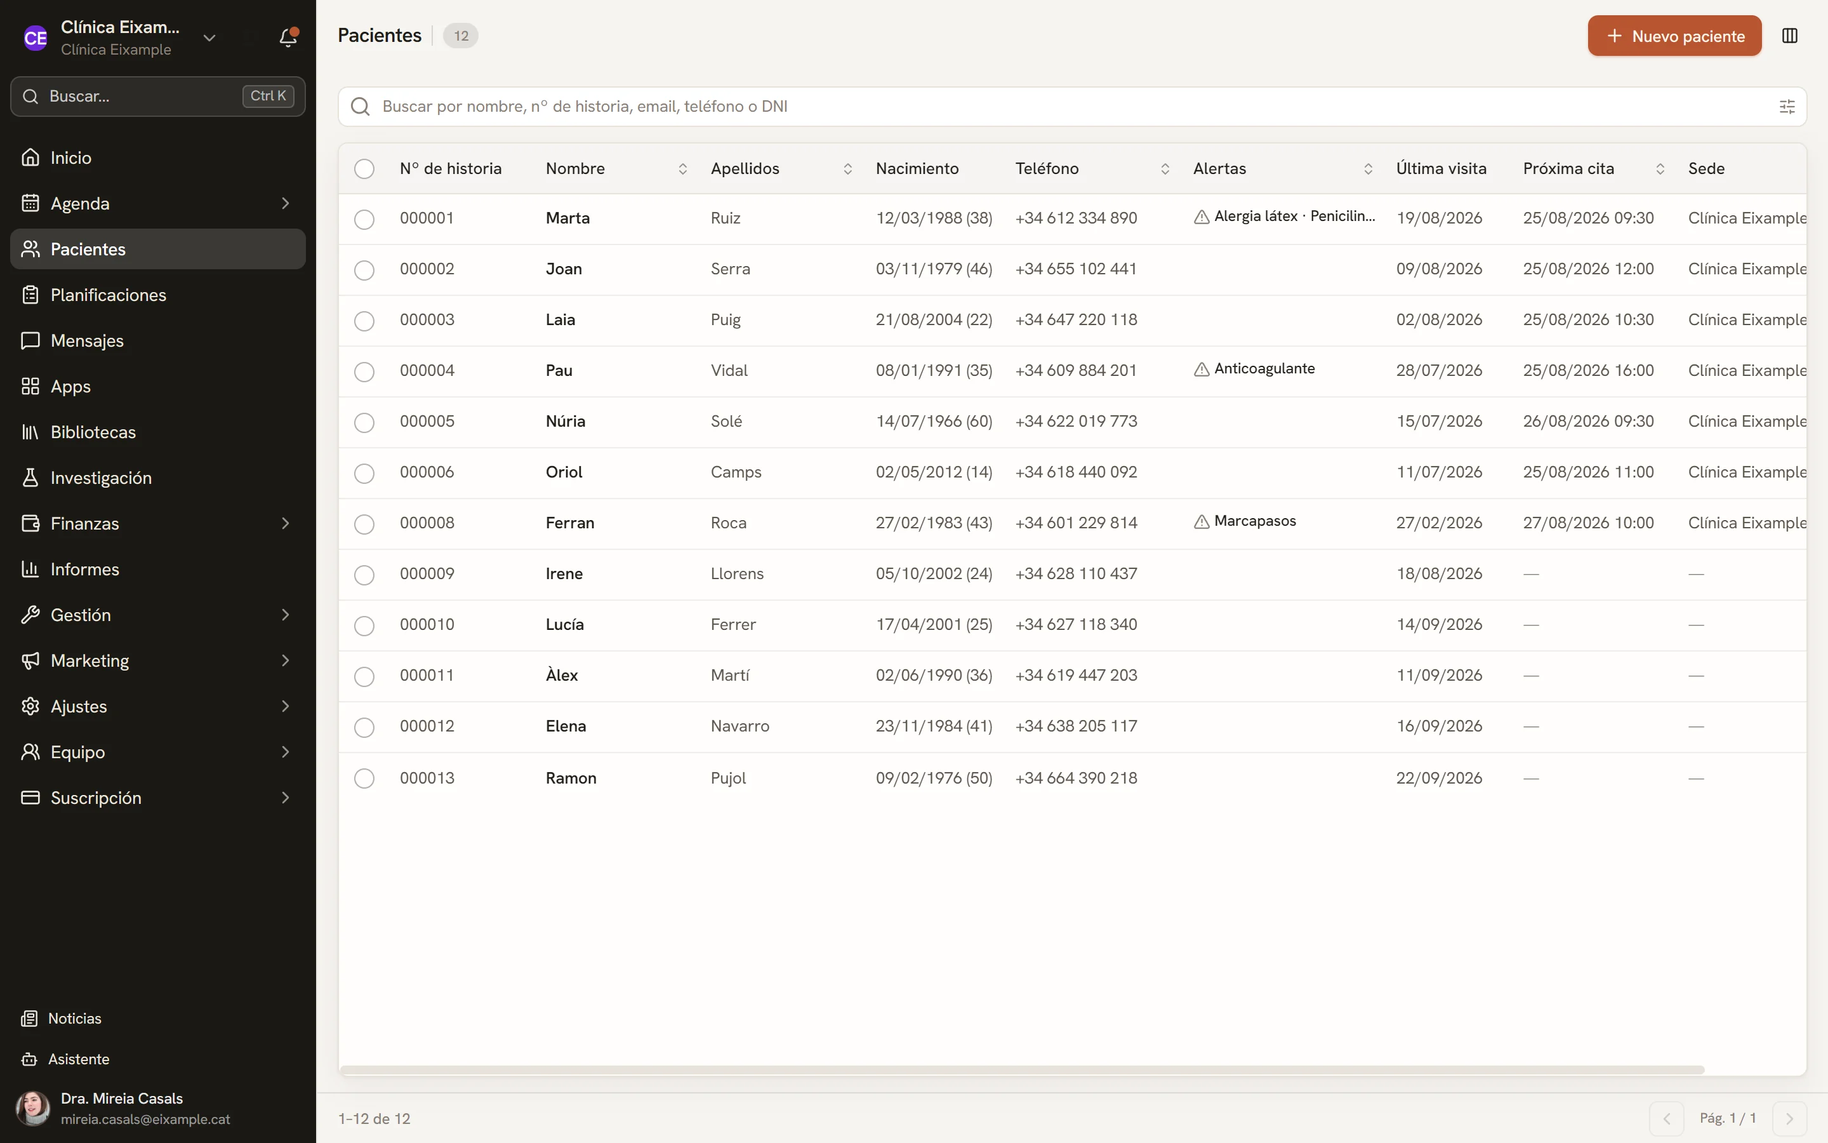Click the Informes chart icon
Image resolution: width=1828 pixels, height=1143 pixels.
click(30, 569)
